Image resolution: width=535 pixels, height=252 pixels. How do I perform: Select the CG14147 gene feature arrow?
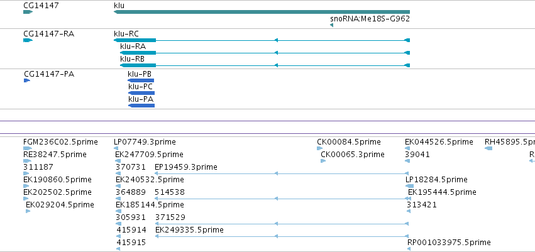click(x=28, y=13)
